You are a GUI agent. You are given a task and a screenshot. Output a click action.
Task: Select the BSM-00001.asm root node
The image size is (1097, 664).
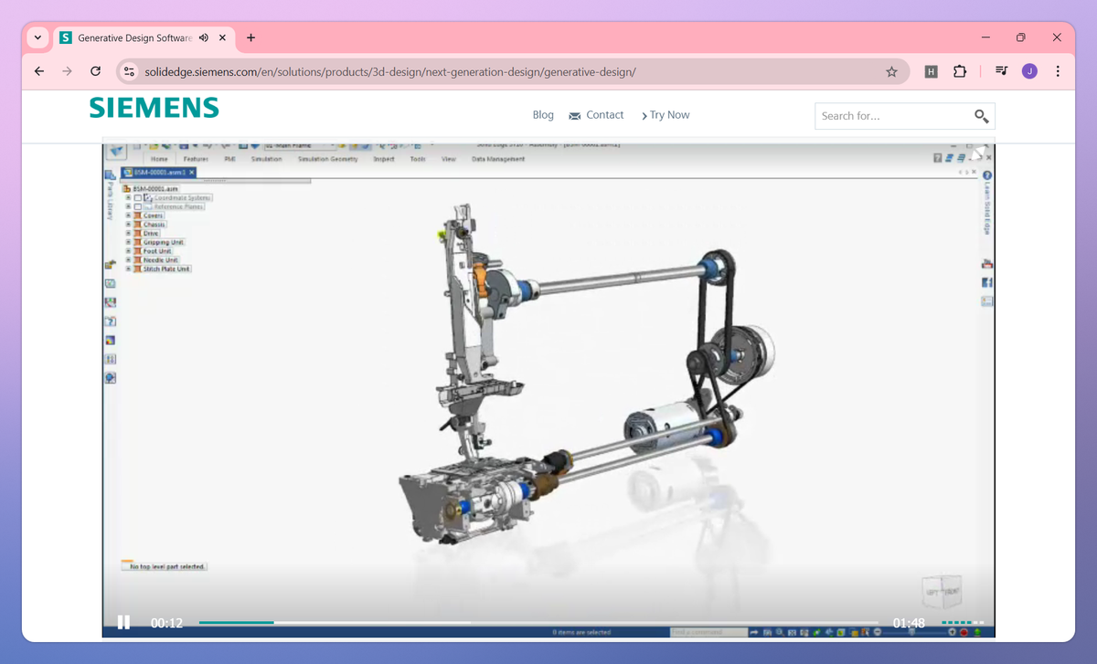(155, 189)
